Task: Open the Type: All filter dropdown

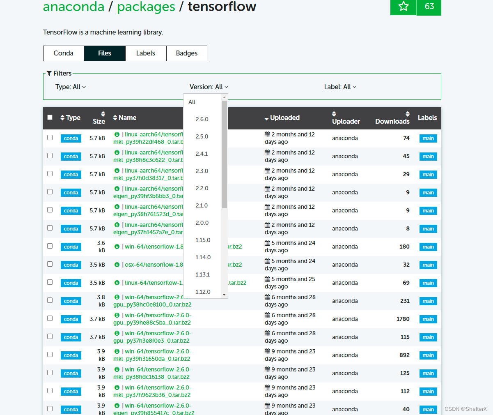Action: (71, 87)
